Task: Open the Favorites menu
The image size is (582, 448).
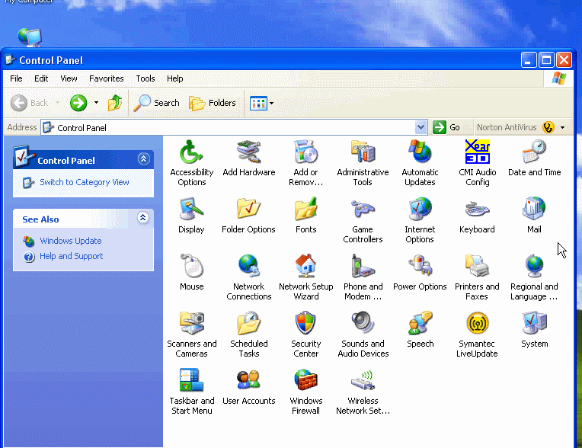Action: (106, 78)
